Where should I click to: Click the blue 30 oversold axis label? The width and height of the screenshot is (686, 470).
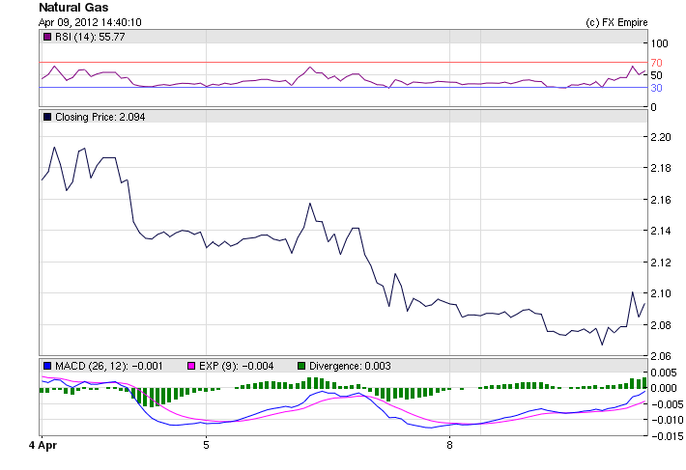[x=656, y=88]
